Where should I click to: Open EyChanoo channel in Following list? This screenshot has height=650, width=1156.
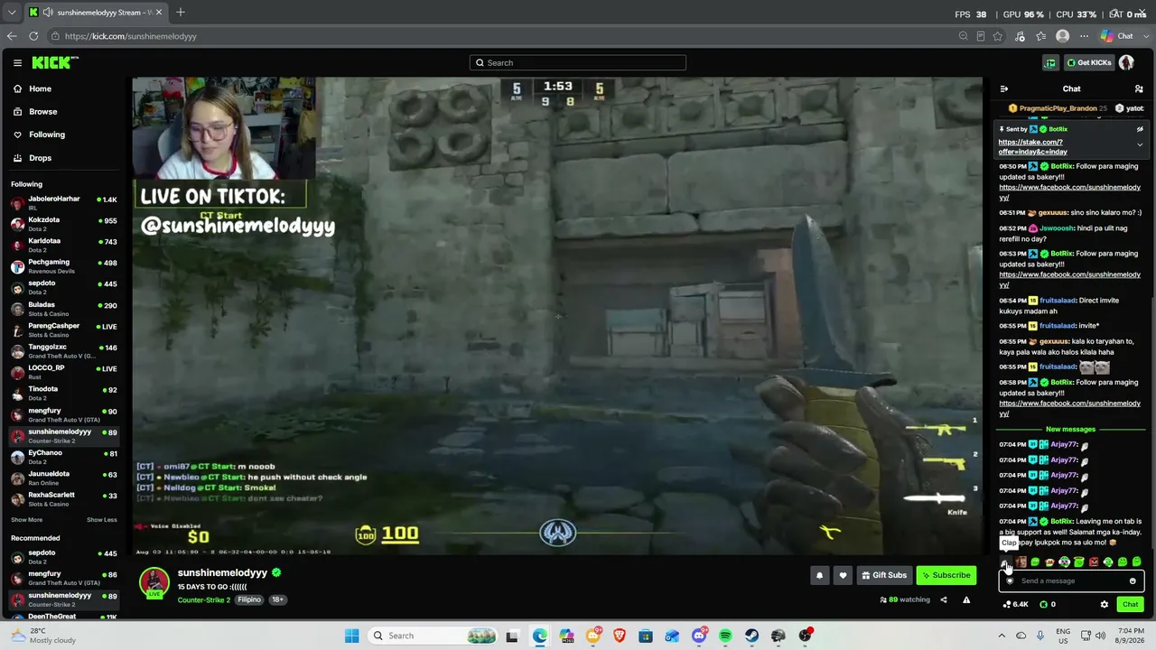click(63, 456)
